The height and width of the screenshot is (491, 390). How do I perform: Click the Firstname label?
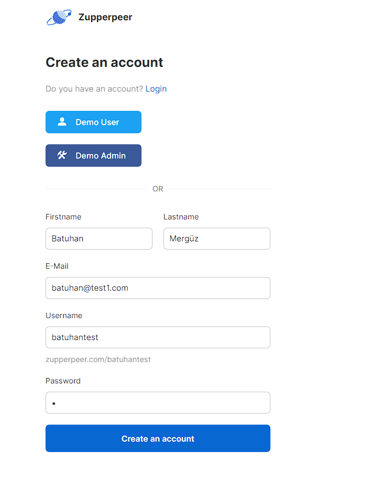64,217
